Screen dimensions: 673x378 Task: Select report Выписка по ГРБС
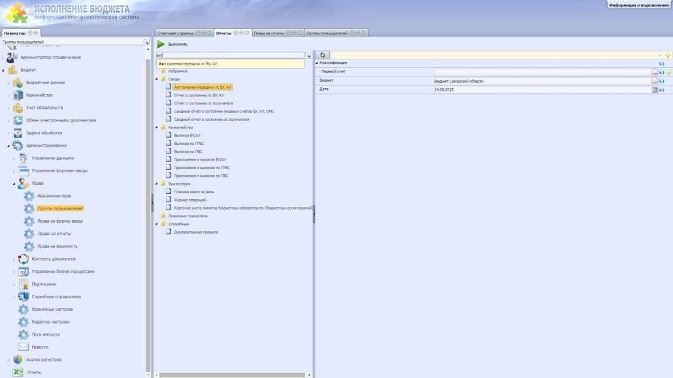click(189, 144)
